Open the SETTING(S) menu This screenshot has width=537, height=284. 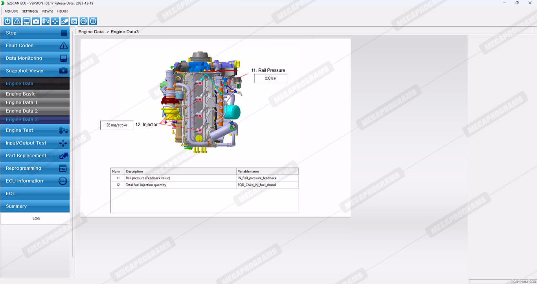tap(30, 11)
